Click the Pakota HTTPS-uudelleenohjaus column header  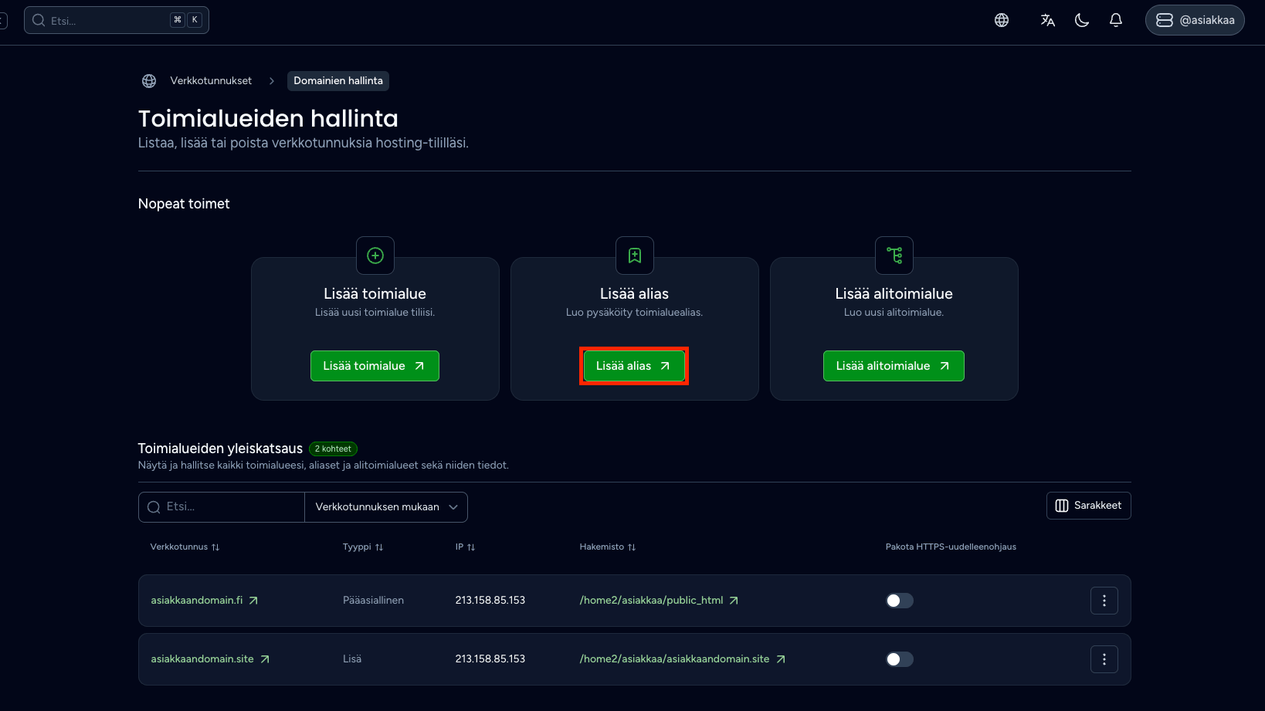(x=951, y=547)
